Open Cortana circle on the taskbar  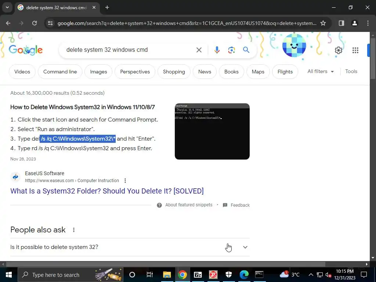[132, 275]
